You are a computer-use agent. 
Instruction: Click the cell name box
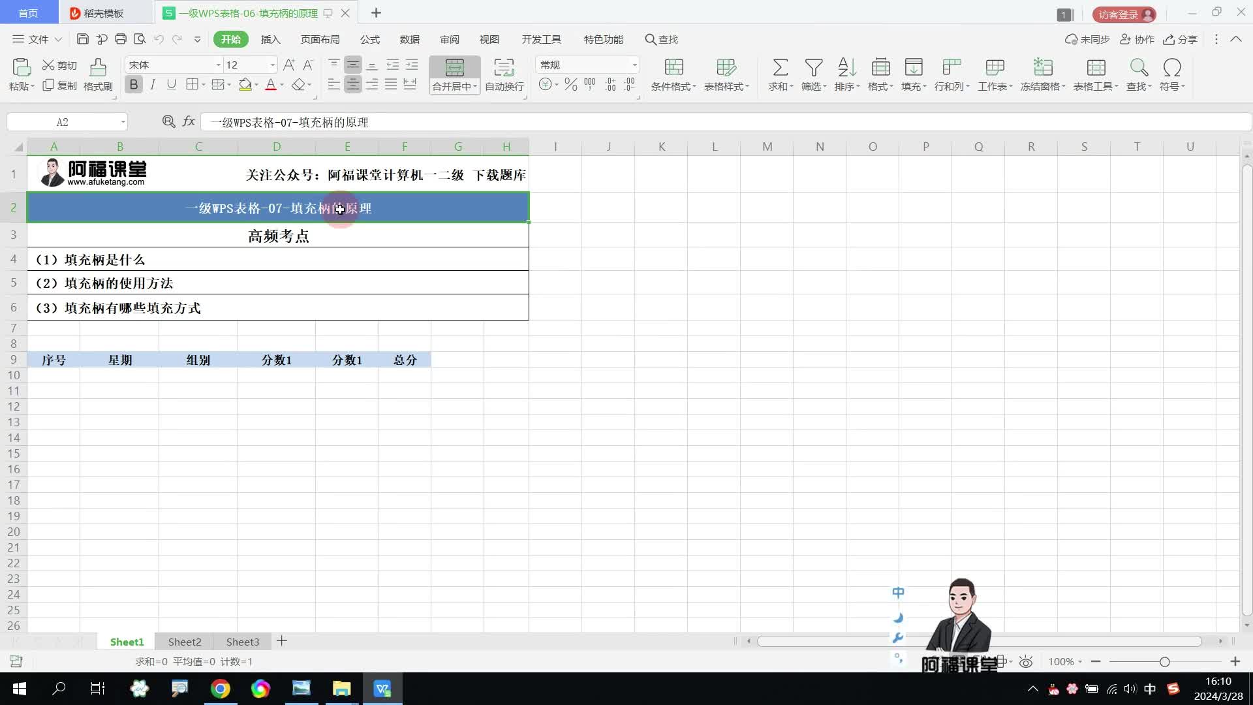point(63,122)
